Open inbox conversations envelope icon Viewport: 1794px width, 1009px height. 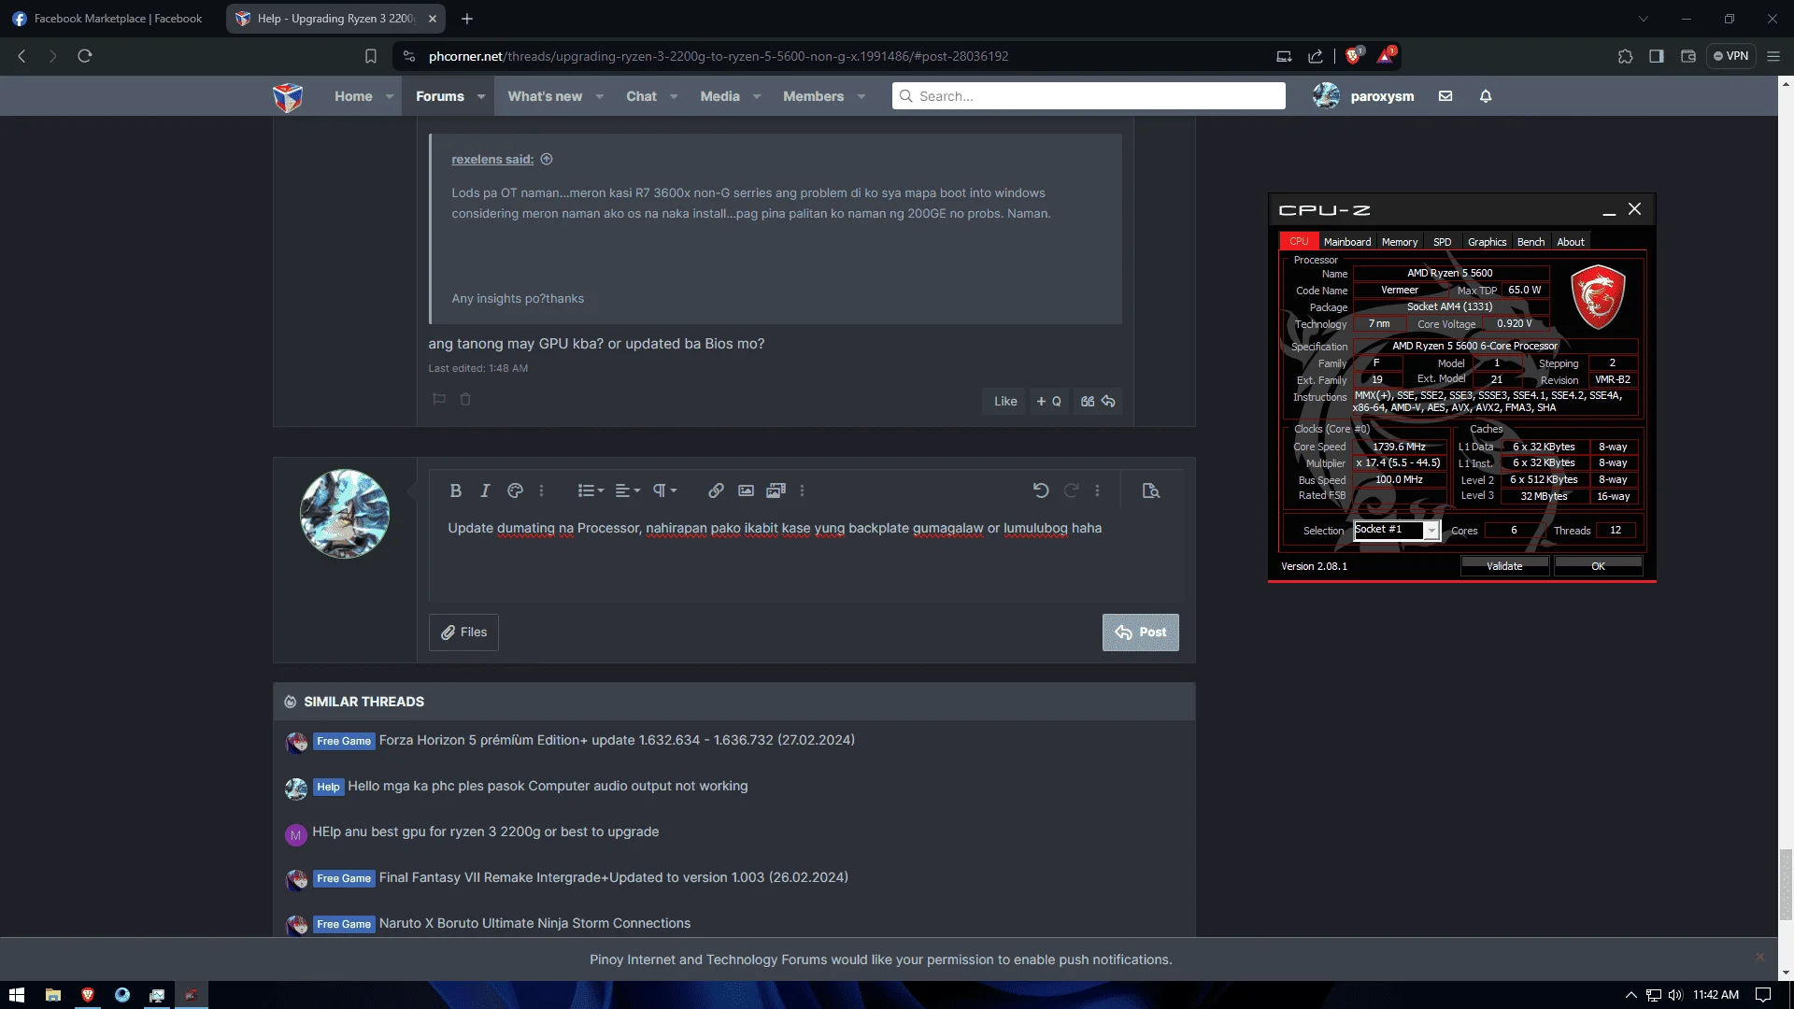point(1445,96)
